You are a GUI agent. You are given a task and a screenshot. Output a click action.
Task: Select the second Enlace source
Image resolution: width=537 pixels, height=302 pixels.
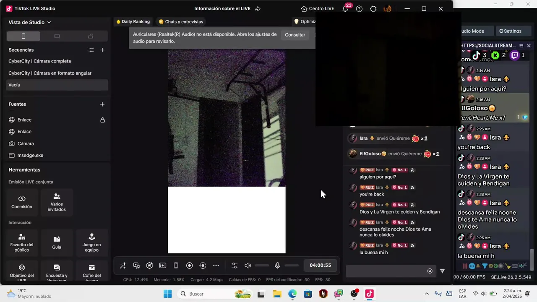pos(57,132)
